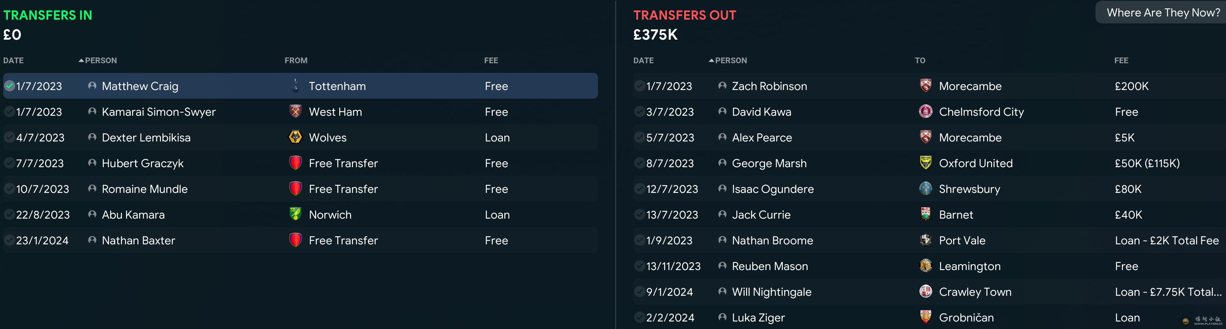The width and height of the screenshot is (1226, 329).
Task: Click the Shrewsbury club badge icon
Action: 925,188
